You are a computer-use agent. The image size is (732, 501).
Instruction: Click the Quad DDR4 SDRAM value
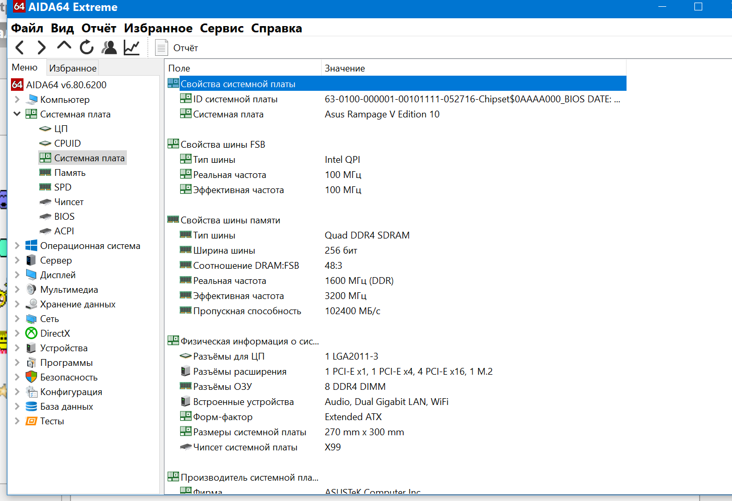(x=367, y=235)
